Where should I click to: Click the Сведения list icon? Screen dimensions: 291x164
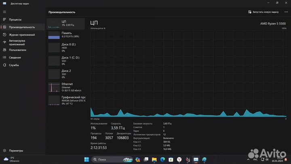coord(4,58)
